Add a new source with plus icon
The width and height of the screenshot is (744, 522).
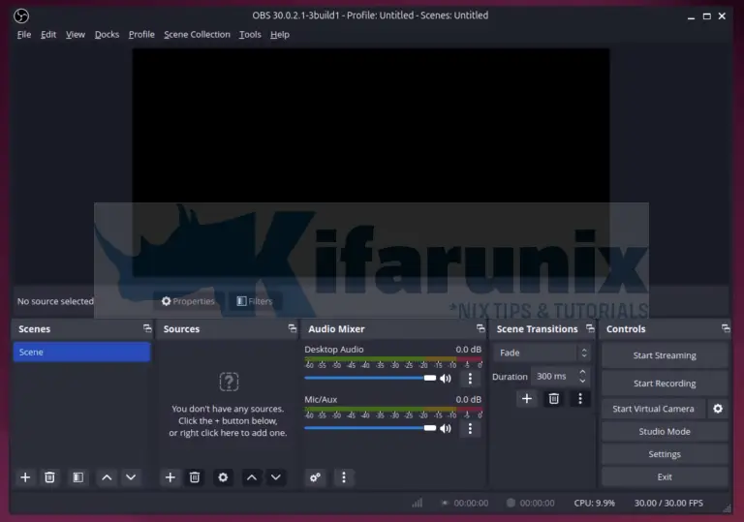click(x=170, y=477)
